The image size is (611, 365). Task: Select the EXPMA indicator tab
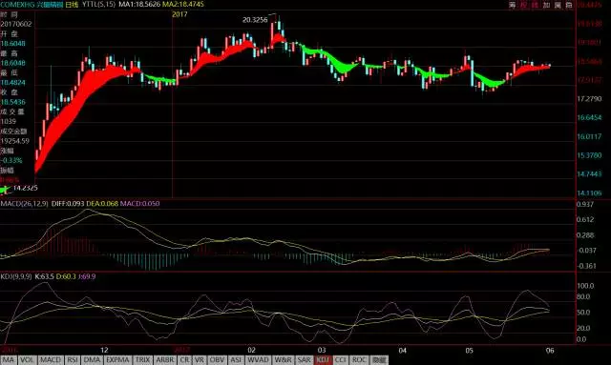click(117, 360)
